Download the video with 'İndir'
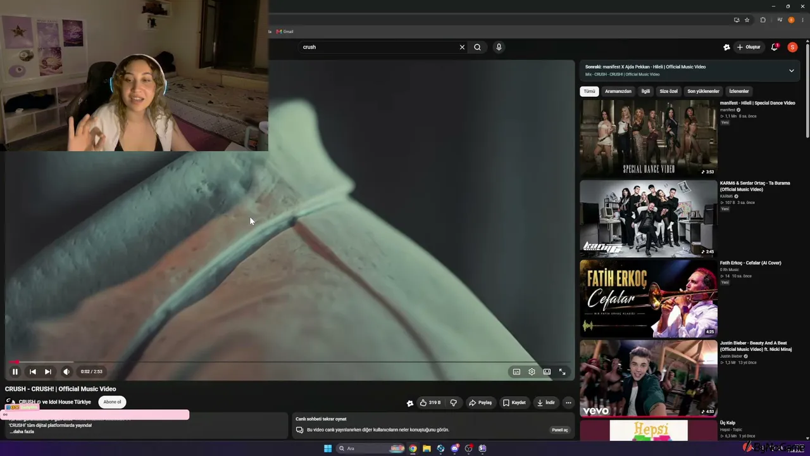 point(545,403)
